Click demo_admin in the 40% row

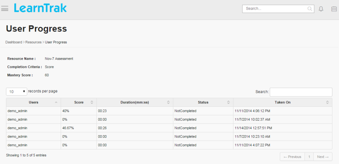point(18,111)
